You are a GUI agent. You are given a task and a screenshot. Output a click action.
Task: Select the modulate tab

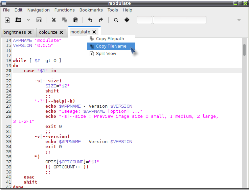(80, 32)
